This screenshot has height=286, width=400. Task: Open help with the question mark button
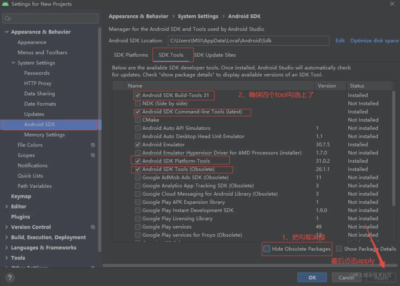(10, 278)
